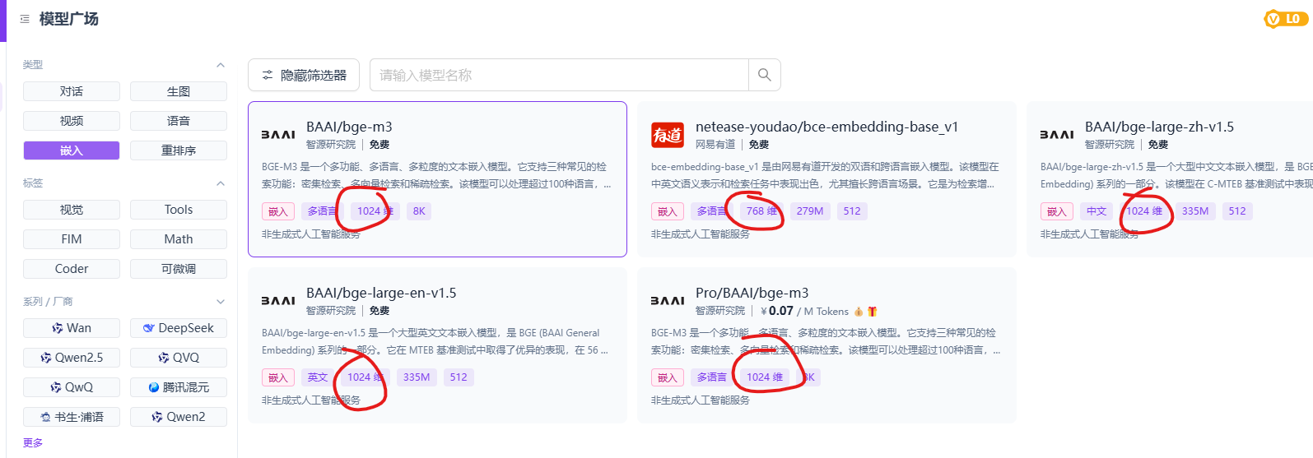Click 网易有道 vendor name on bce-embedding card
The height and width of the screenshot is (458, 1313).
[x=715, y=145]
